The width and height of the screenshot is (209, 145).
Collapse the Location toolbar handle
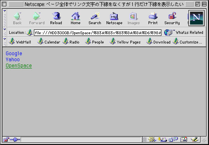click(x=5, y=32)
